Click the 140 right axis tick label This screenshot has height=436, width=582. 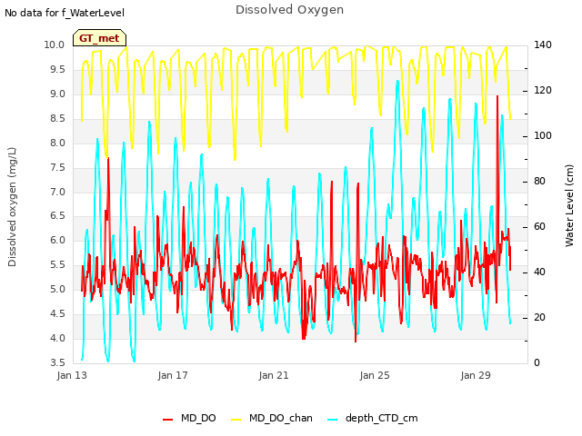543,45
